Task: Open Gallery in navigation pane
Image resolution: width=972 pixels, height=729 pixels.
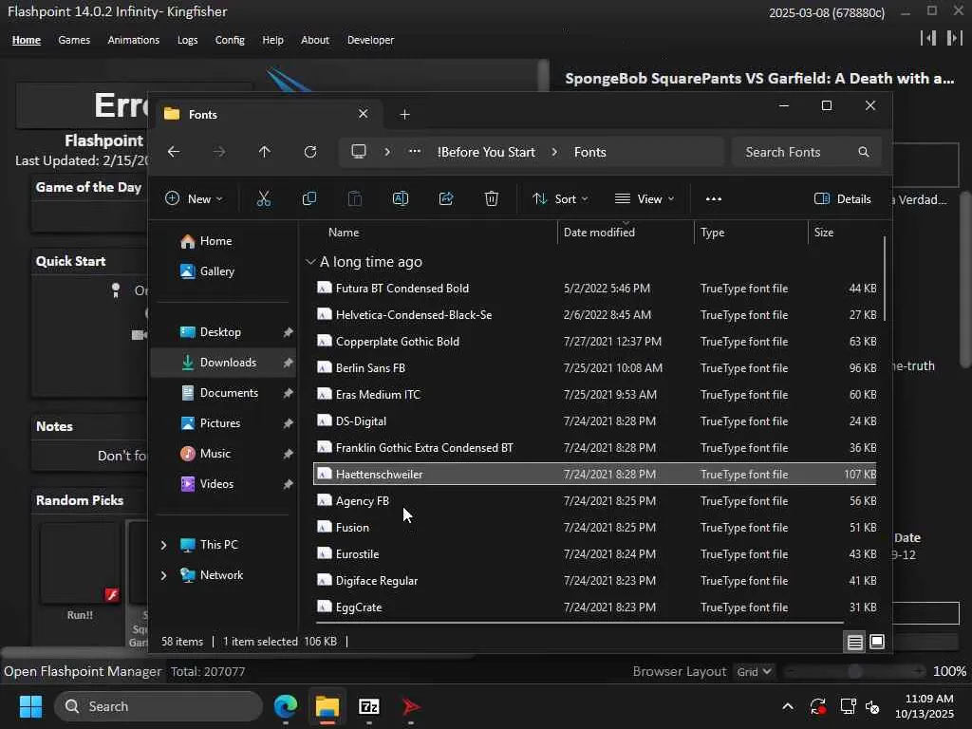Action: (x=223, y=271)
